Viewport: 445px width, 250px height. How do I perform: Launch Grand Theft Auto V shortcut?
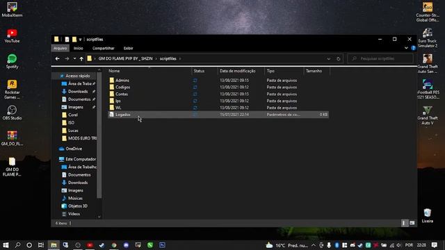click(428, 115)
